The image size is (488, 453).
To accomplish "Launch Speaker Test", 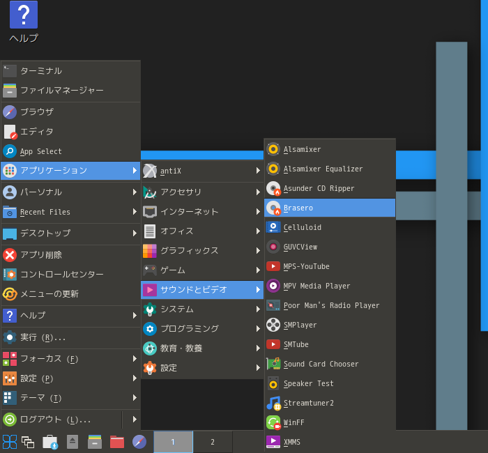I will pos(330,383).
